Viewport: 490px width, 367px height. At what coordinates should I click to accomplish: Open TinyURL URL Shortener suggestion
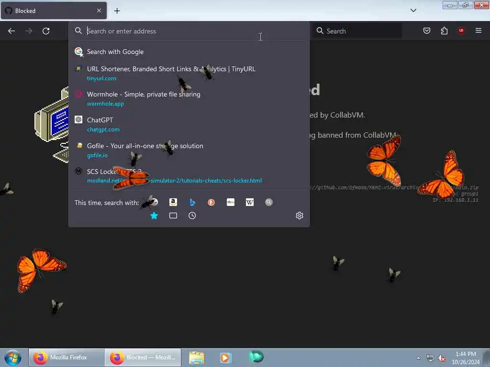coord(189,73)
